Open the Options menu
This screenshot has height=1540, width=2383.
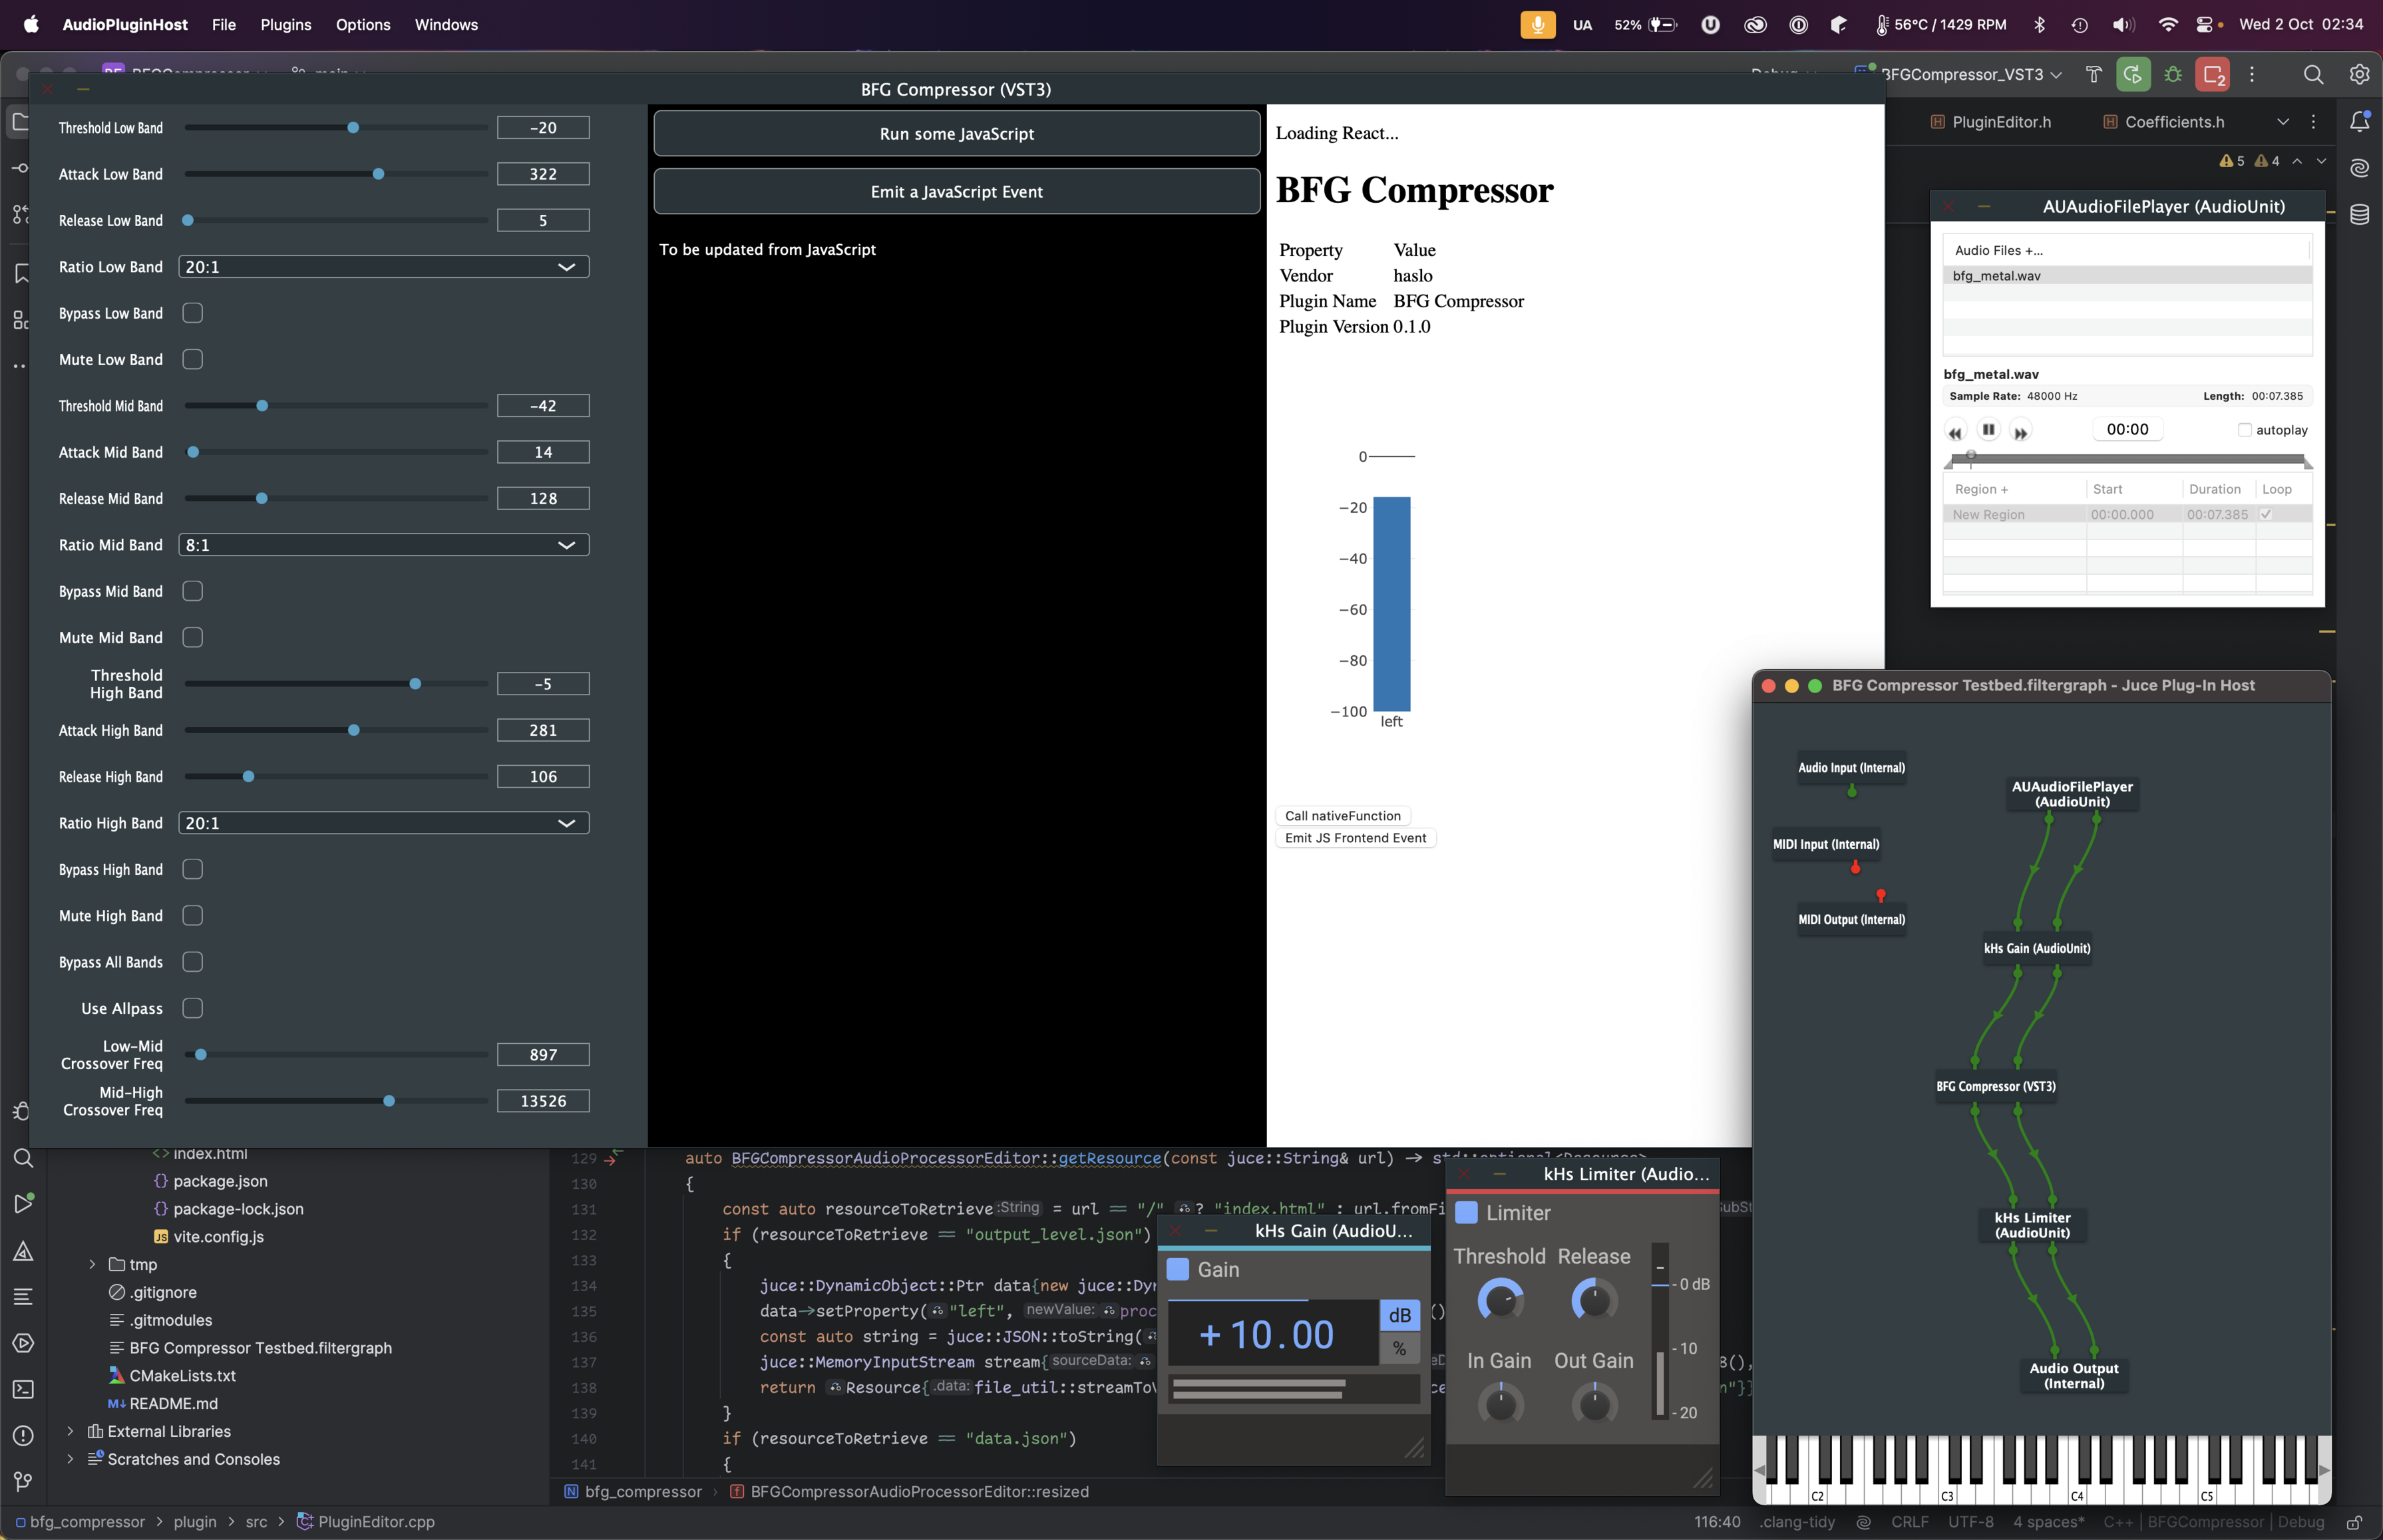click(x=363, y=24)
